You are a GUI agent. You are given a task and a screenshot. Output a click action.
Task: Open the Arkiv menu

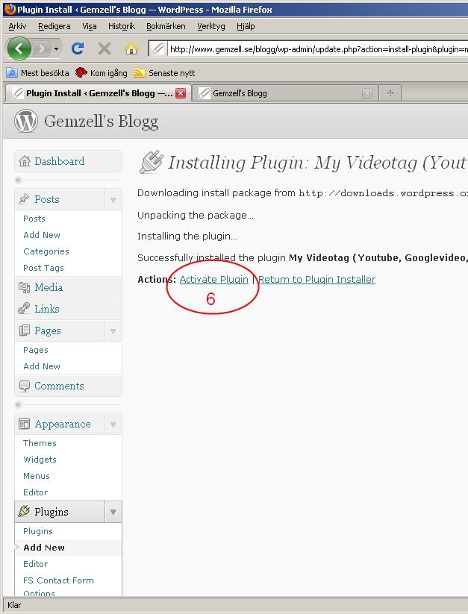(17, 26)
